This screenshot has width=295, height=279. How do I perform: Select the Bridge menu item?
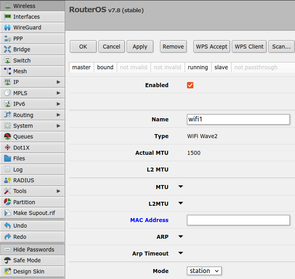33,49
